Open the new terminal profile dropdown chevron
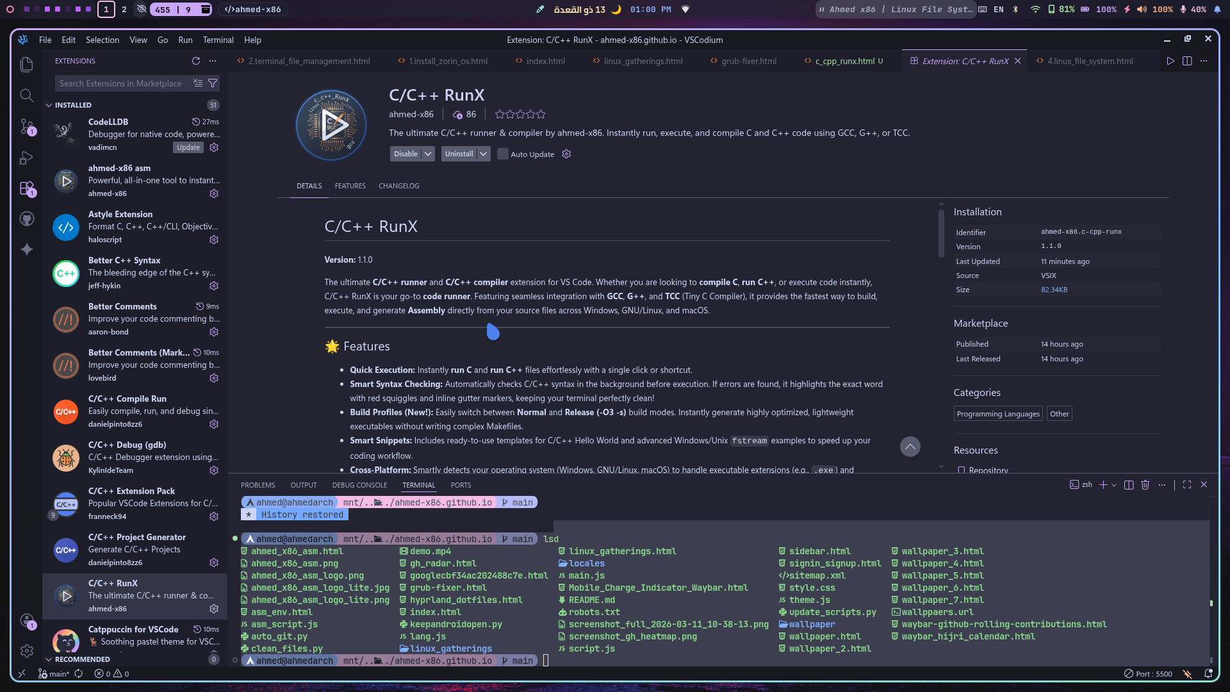This screenshot has height=692, width=1230. pyautogui.click(x=1114, y=485)
